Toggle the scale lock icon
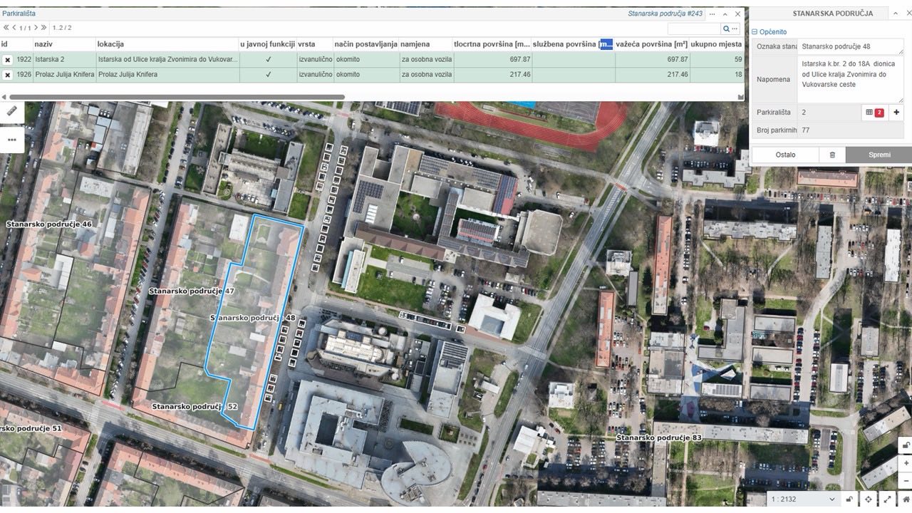This screenshot has width=912, height=513. [849, 499]
